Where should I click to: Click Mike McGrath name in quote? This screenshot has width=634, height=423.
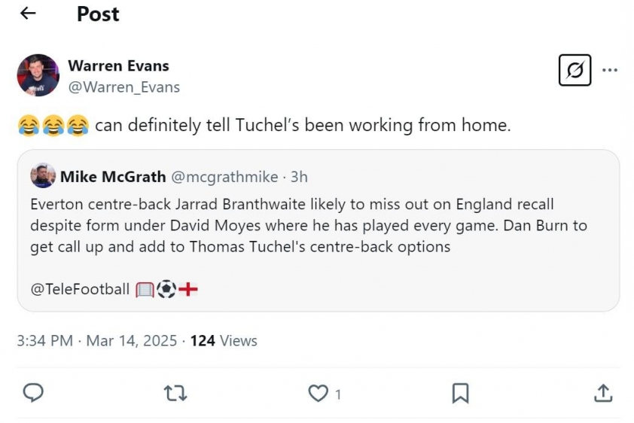[113, 177]
